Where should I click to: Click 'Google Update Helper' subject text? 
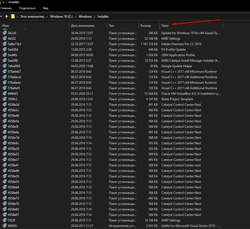177,66
